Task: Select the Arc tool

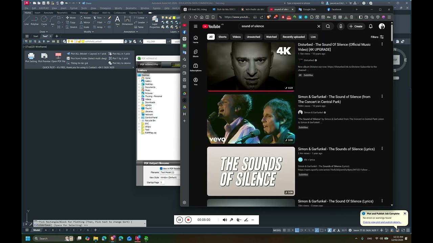Action: [x=53, y=20]
